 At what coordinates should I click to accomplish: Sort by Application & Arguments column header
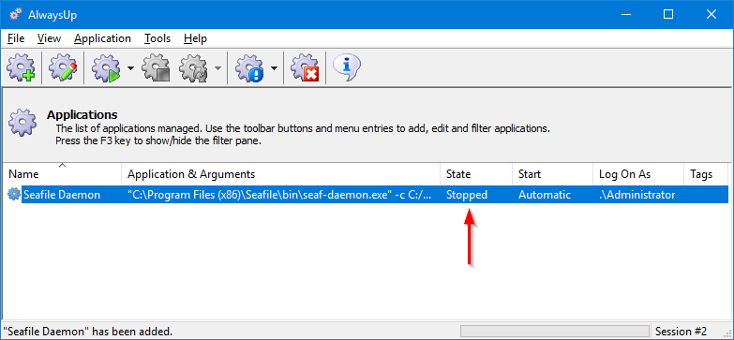(x=281, y=174)
